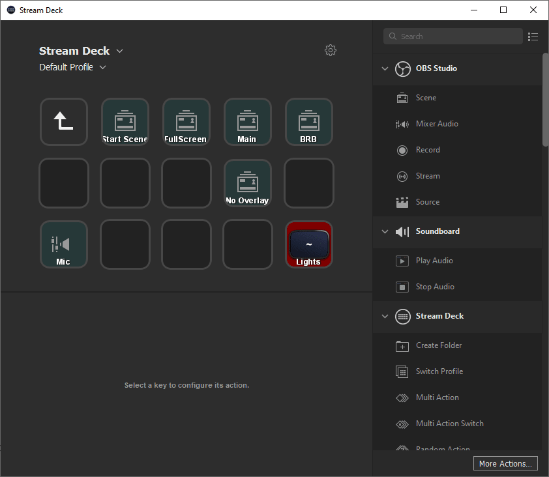The height and width of the screenshot is (477, 549).
Task: Click the Create Folder icon
Action: coord(402,346)
